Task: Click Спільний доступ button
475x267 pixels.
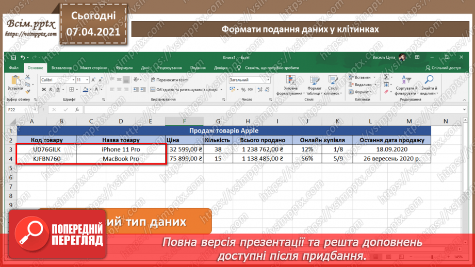Action: point(443,68)
